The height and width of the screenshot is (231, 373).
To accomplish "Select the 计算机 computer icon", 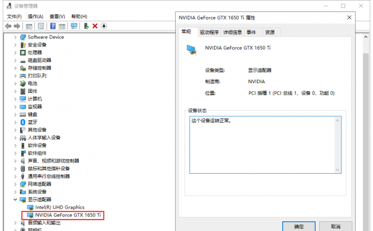I will pos(23,99).
